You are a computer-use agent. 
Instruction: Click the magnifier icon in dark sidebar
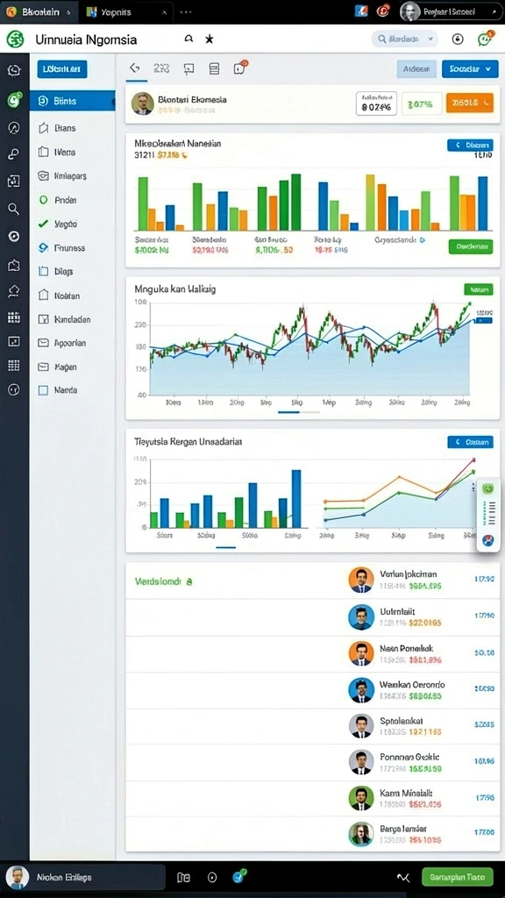14,209
